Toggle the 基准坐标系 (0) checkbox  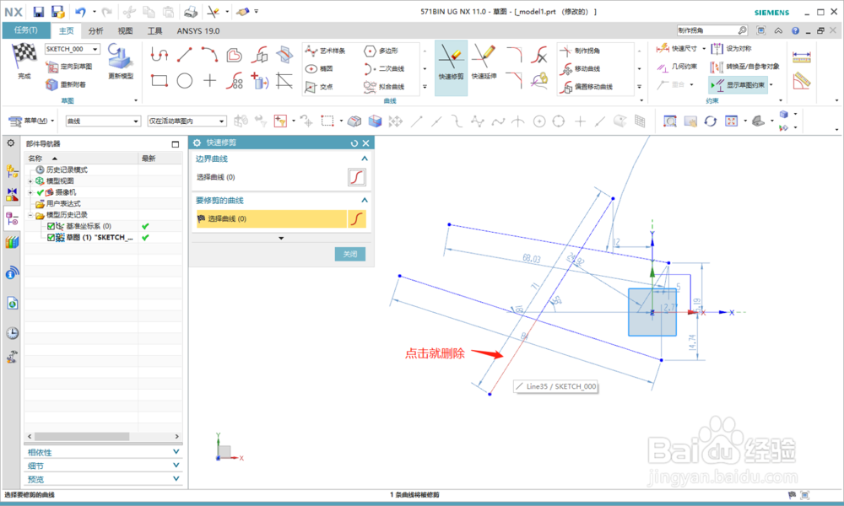click(x=51, y=226)
